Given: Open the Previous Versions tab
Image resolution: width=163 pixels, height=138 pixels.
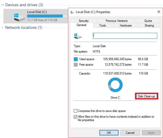Looking at the screenshot, I should point(116,21).
